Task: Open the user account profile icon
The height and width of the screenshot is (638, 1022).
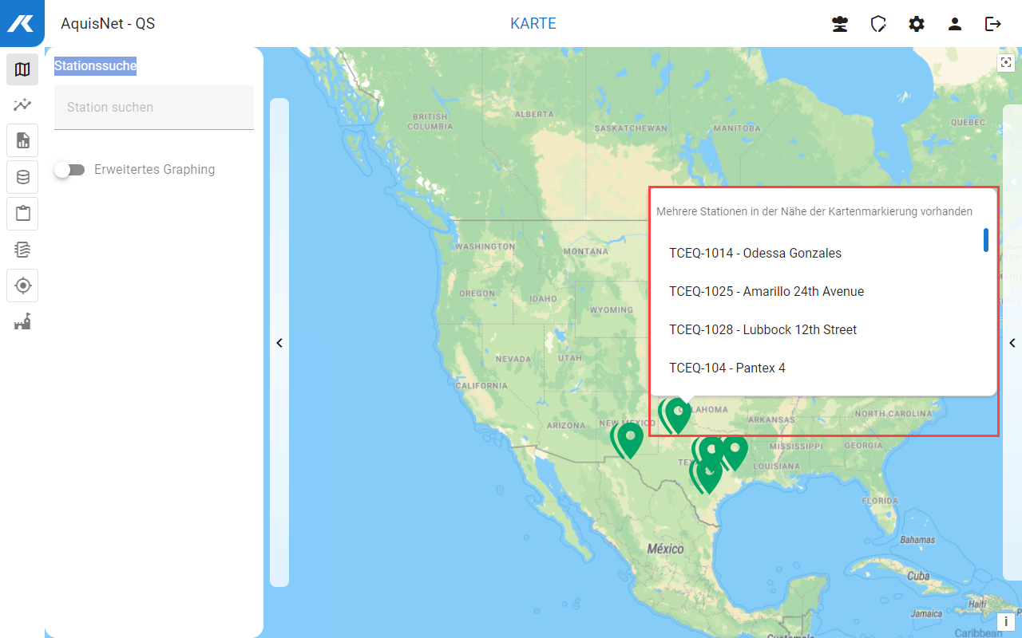Action: coord(955,24)
